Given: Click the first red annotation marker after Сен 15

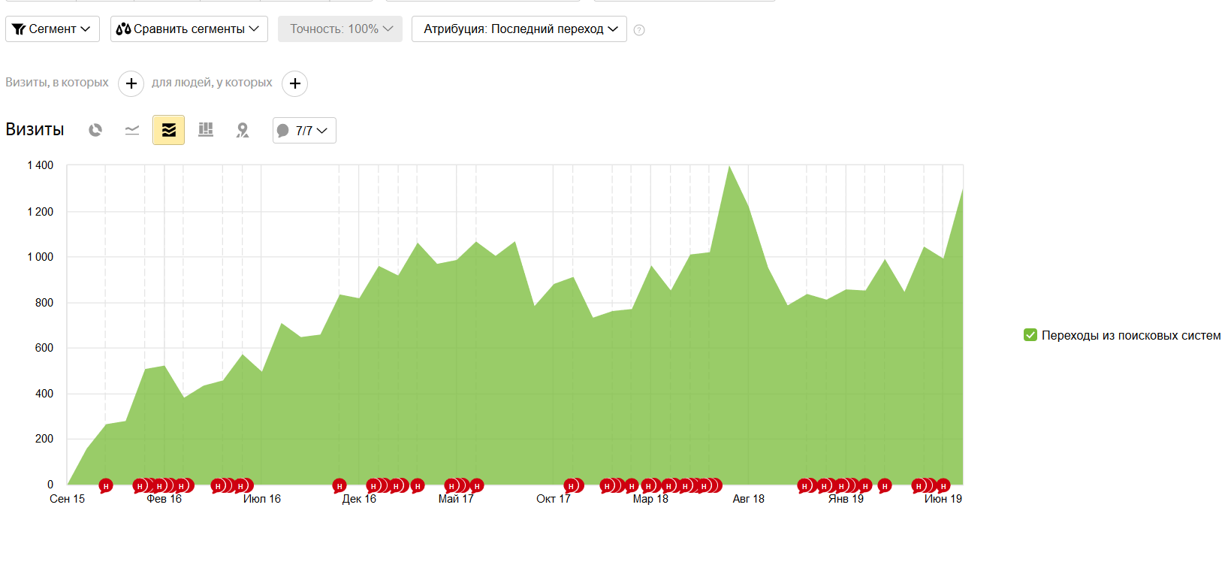Looking at the screenshot, I should [x=106, y=486].
